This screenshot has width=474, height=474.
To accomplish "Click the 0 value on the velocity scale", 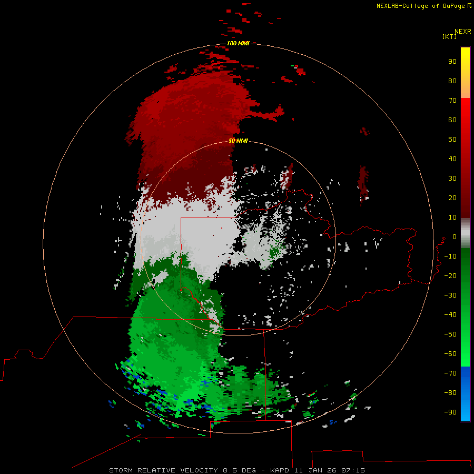I will 454,236.
